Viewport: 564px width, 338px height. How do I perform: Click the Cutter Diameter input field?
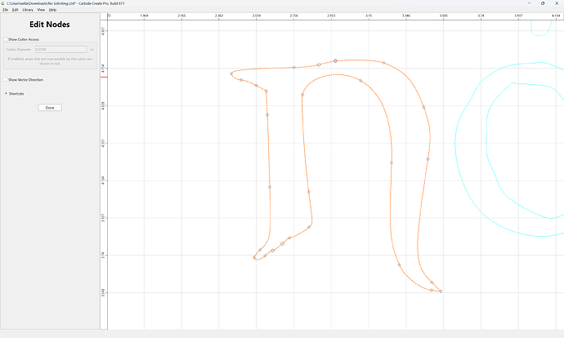click(60, 49)
